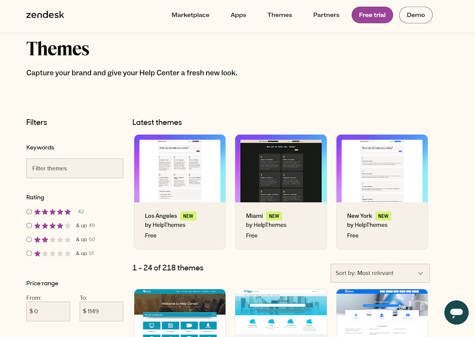Start a Free trial
475x337 pixels.
372,15
